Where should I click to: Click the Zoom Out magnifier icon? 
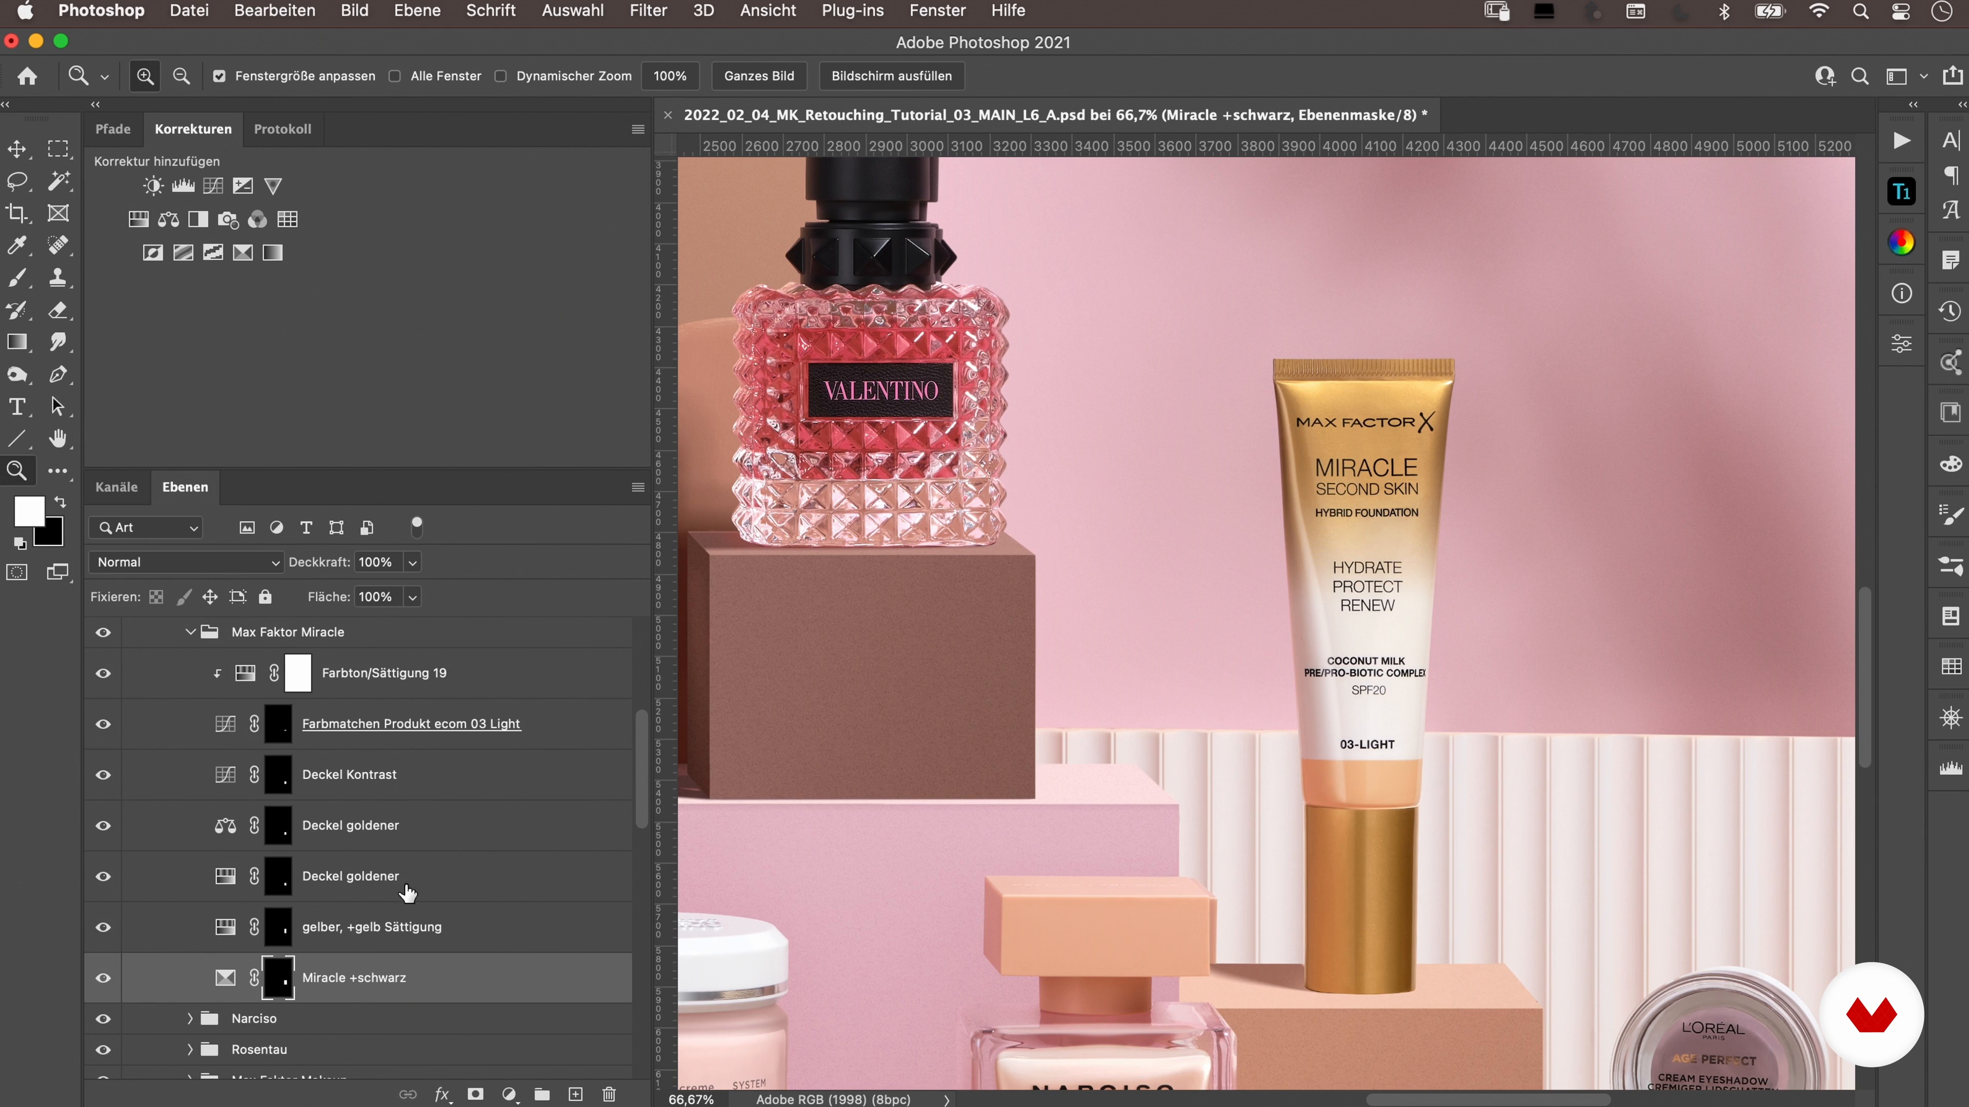click(181, 76)
